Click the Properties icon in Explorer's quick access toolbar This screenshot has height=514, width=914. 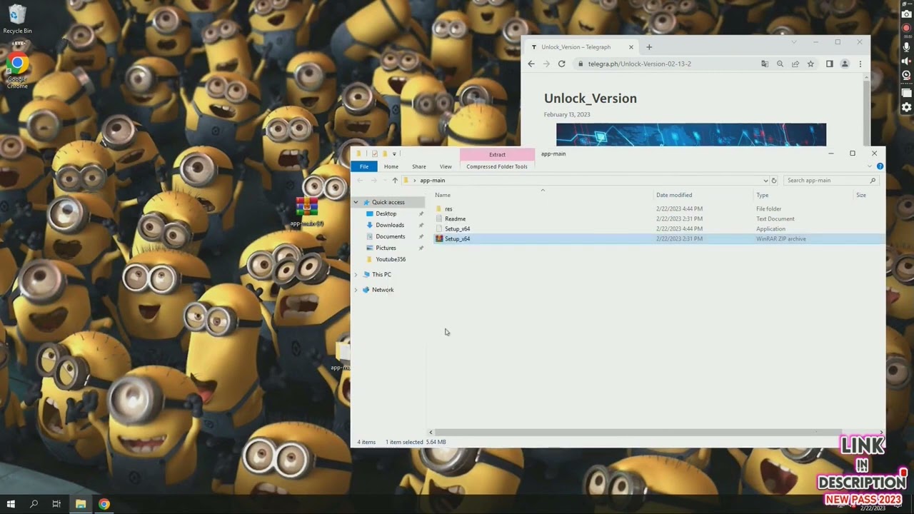374,153
